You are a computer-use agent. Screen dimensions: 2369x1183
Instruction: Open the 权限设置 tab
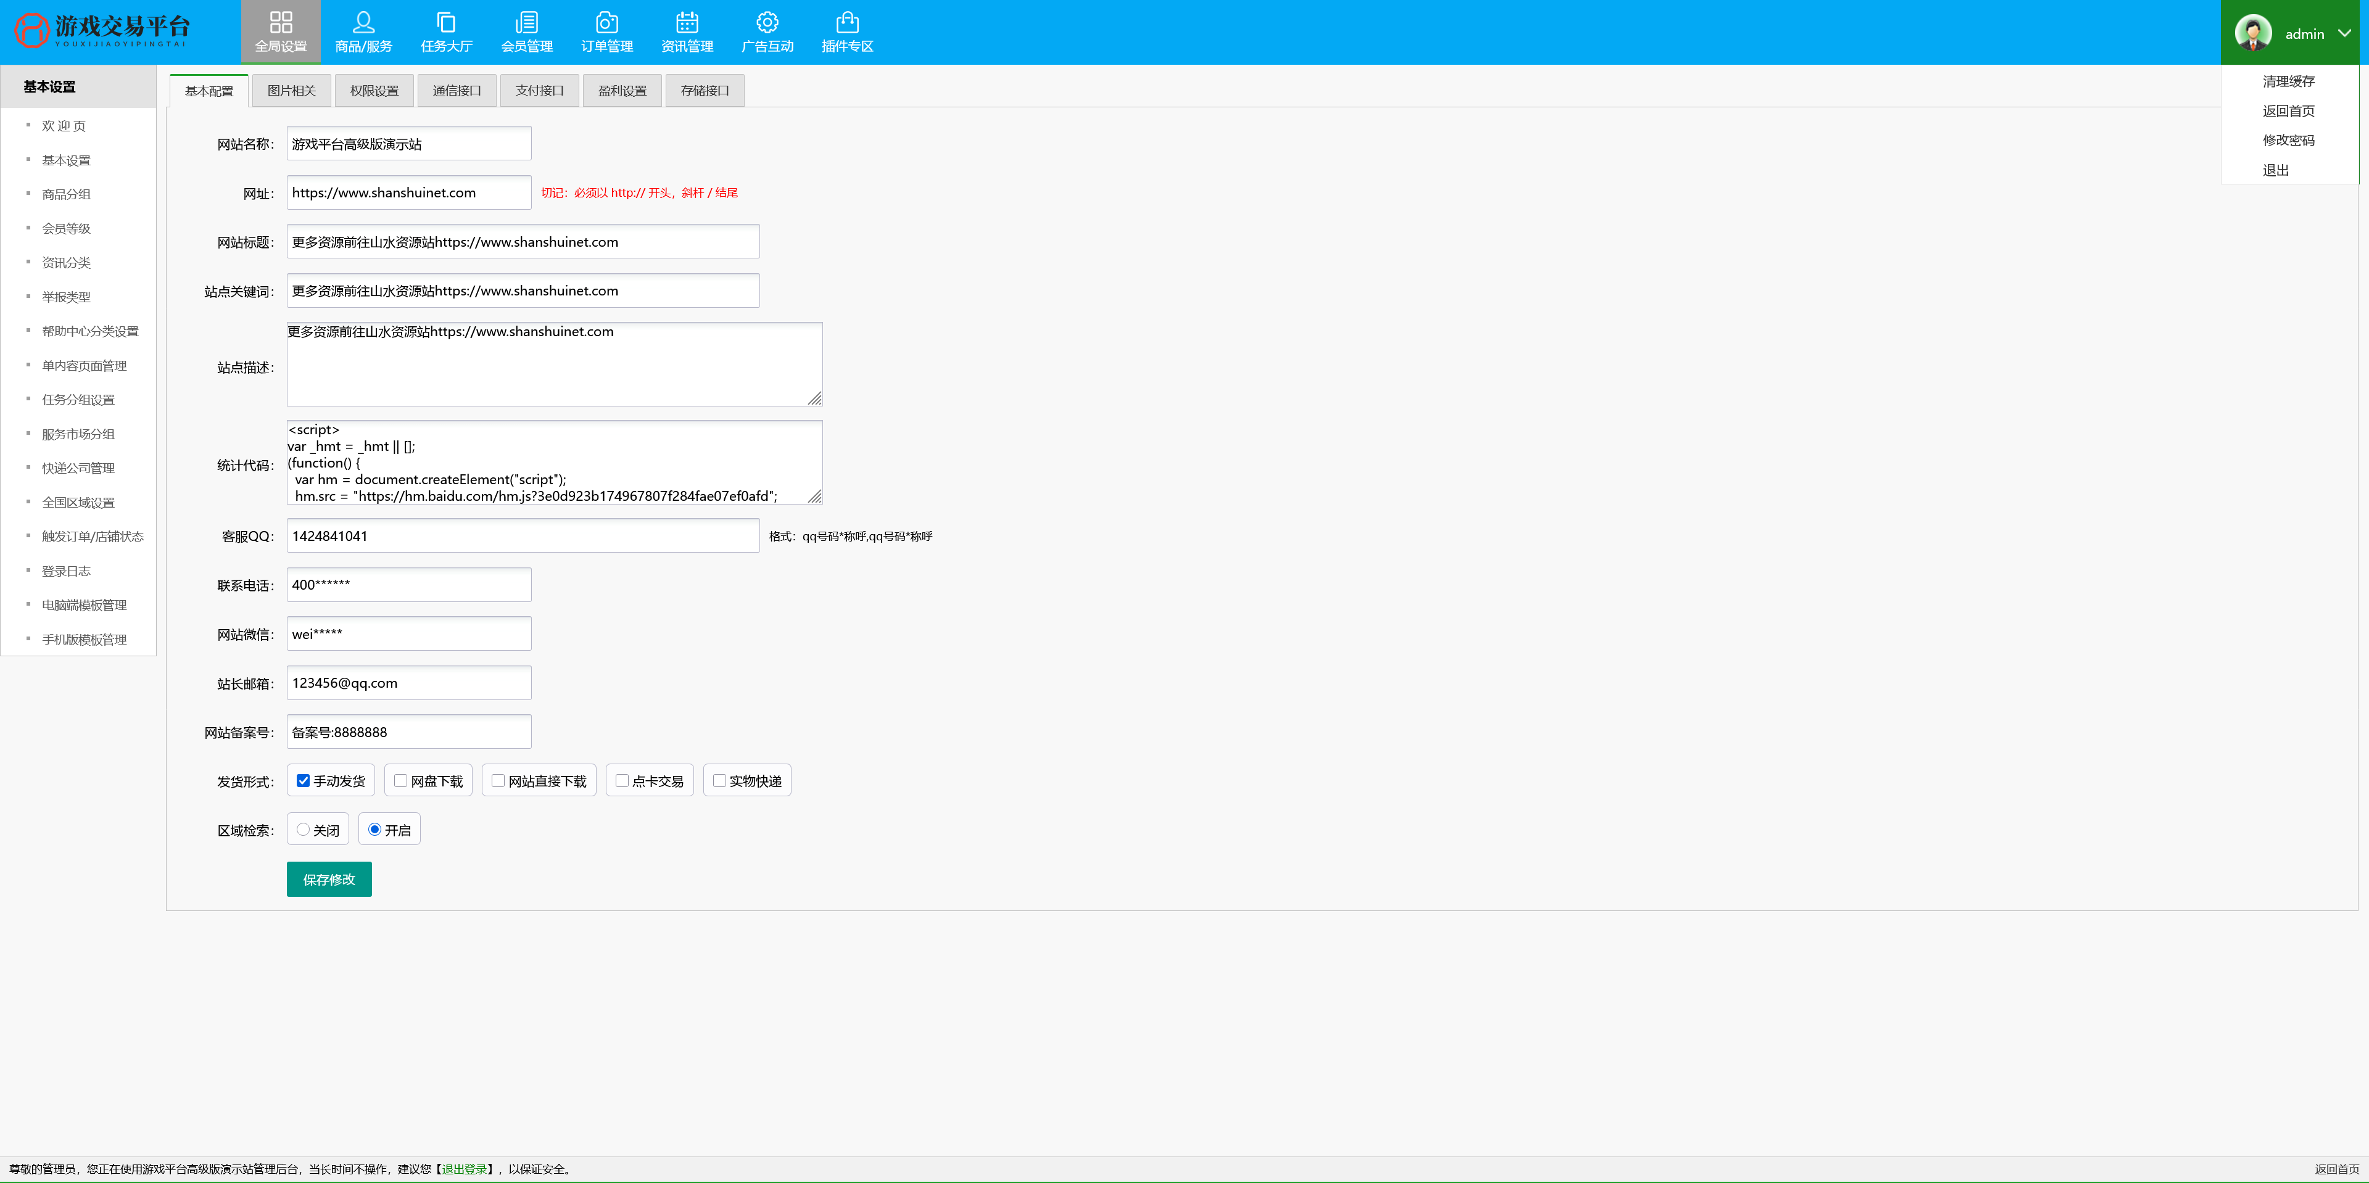374,91
